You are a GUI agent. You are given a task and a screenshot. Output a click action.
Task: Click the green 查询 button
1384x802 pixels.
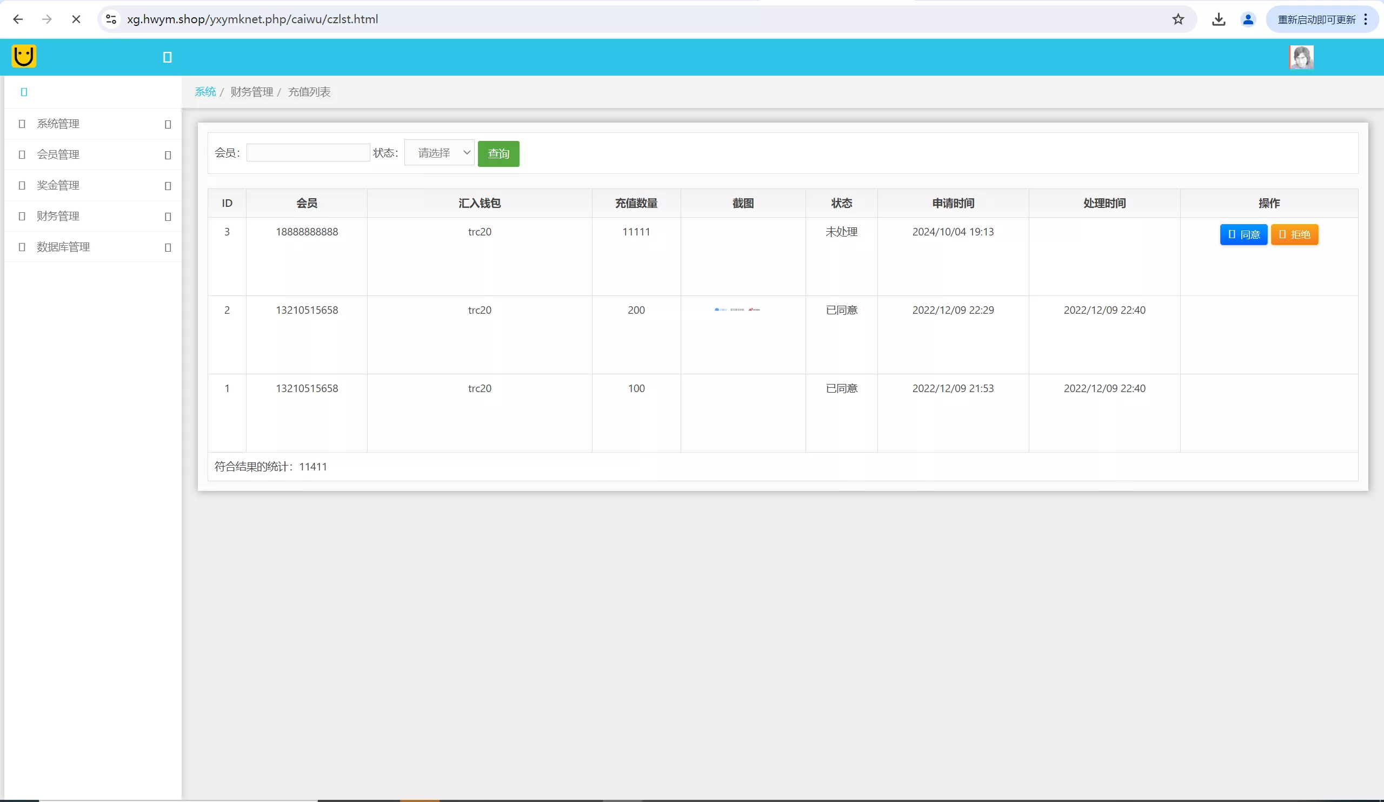[x=498, y=153]
